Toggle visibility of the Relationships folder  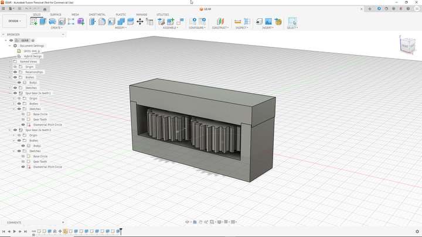[x=15, y=72]
